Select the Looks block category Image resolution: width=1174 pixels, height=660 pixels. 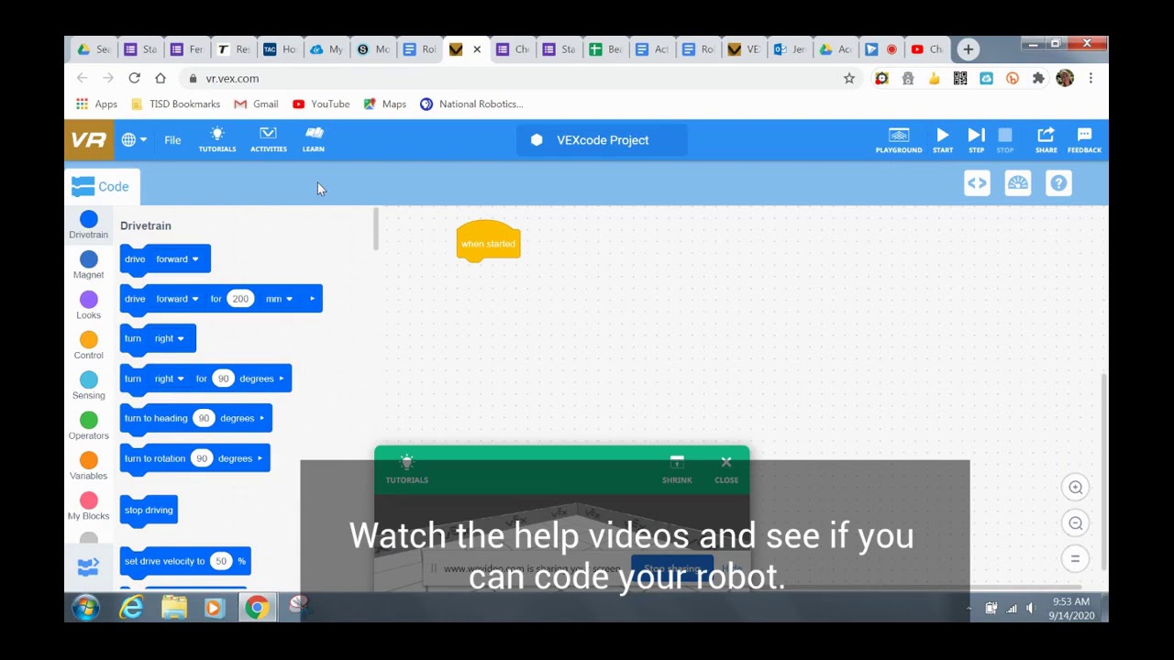point(88,305)
